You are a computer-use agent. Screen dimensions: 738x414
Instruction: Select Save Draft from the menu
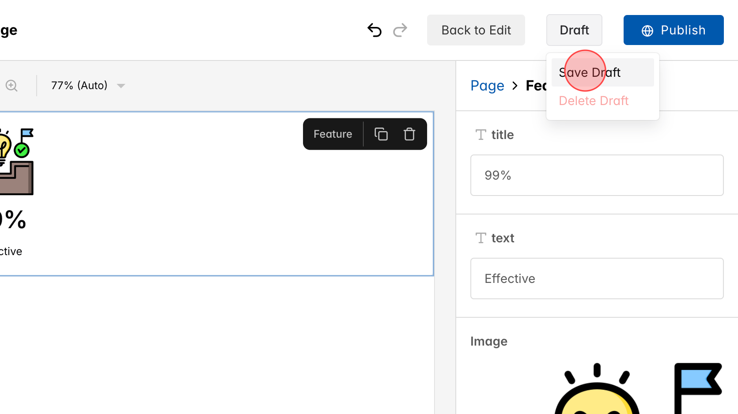(590, 72)
